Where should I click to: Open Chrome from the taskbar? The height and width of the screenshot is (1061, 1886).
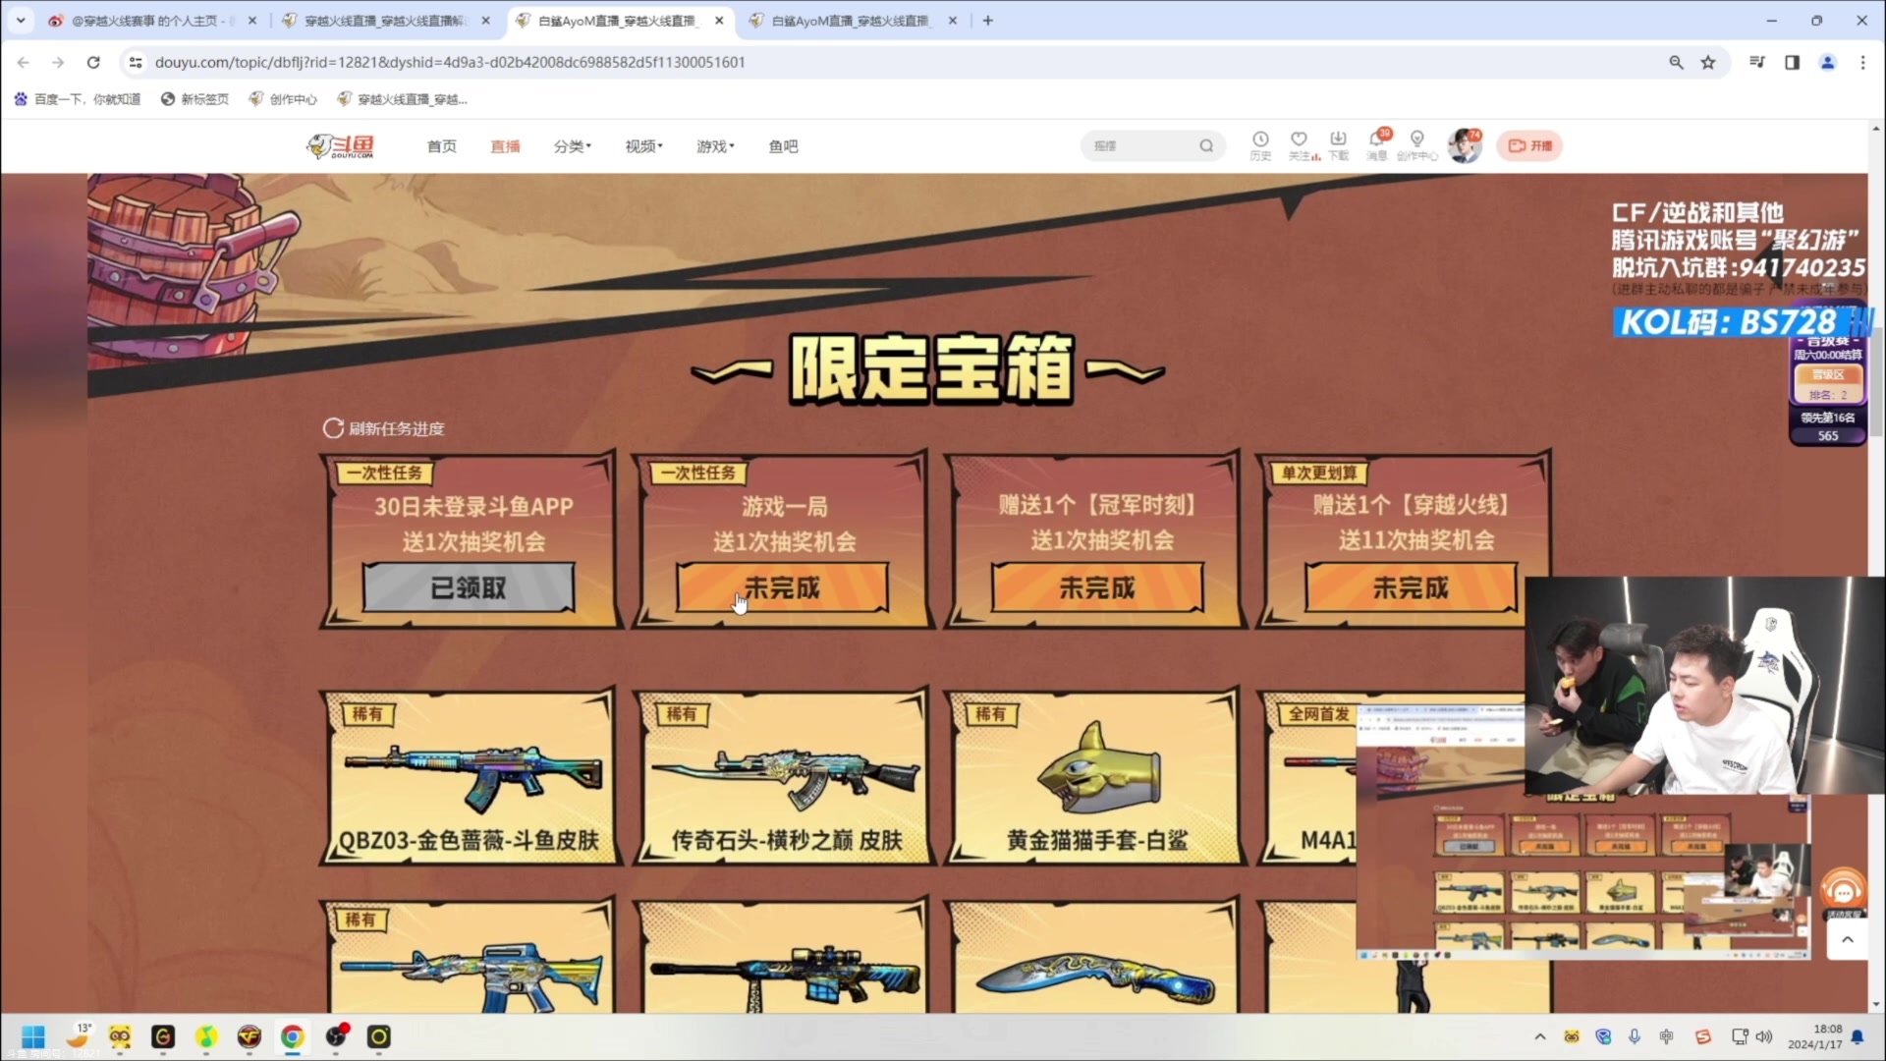click(292, 1037)
